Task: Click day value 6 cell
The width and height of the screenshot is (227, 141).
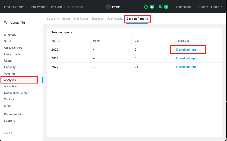Action: point(136,58)
